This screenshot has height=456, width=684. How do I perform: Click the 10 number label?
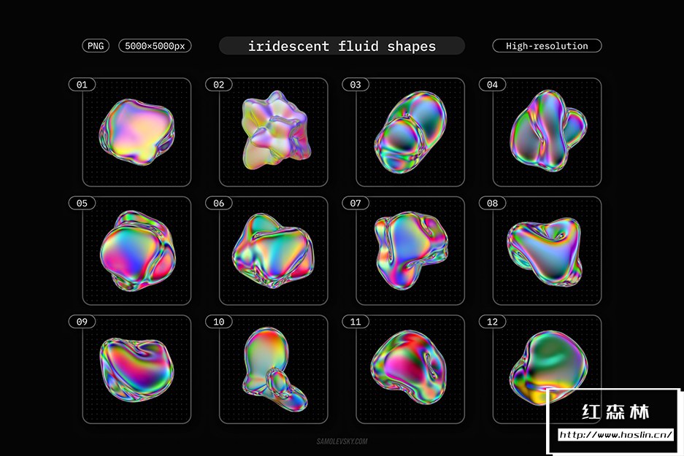pyautogui.click(x=218, y=322)
